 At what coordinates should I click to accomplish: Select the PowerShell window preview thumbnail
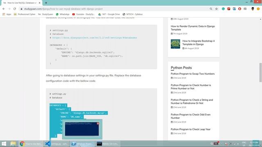click(82, 129)
